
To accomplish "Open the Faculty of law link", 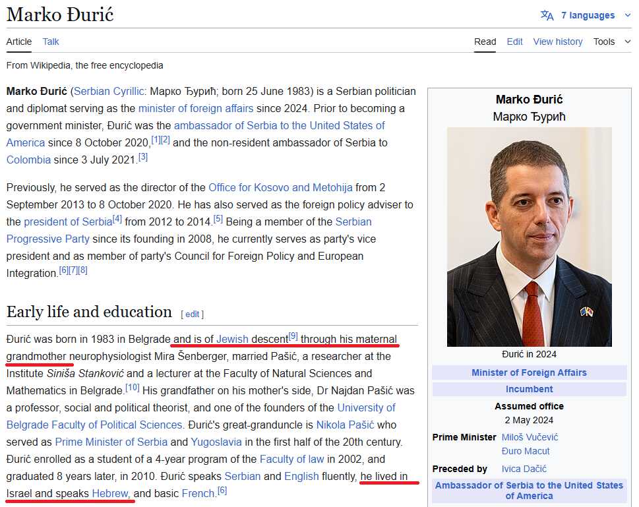I will point(291,459).
